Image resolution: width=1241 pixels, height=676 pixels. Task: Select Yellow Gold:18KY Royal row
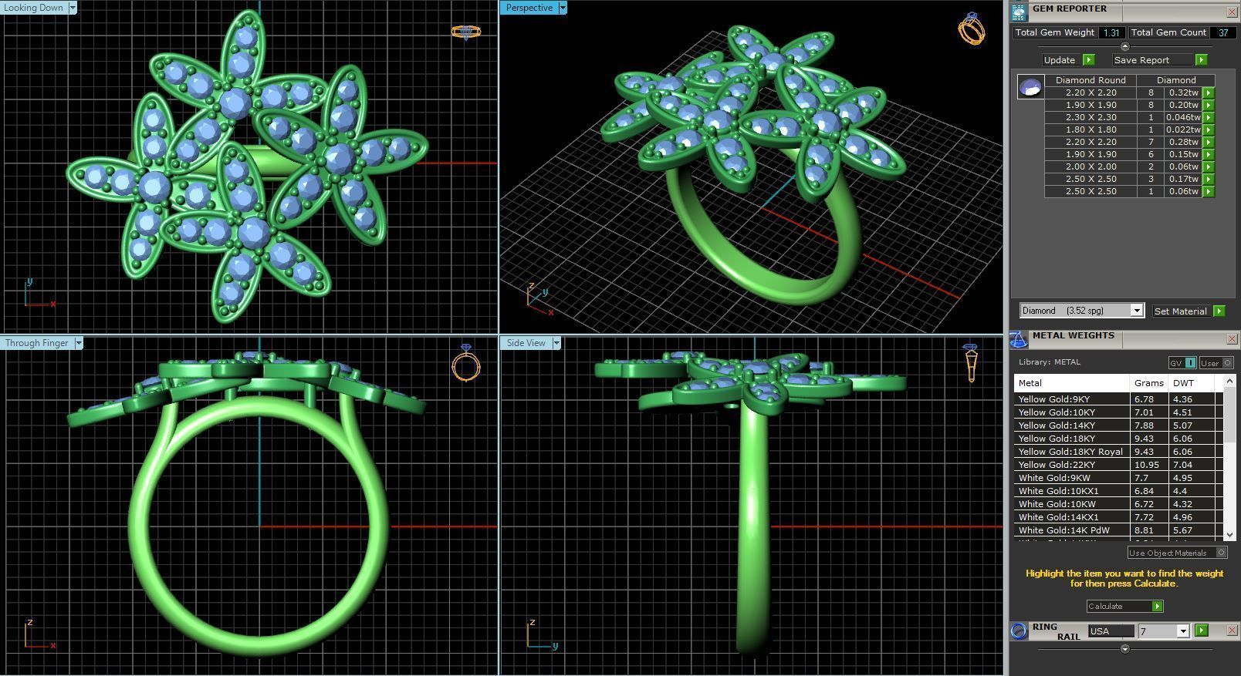pos(1118,452)
